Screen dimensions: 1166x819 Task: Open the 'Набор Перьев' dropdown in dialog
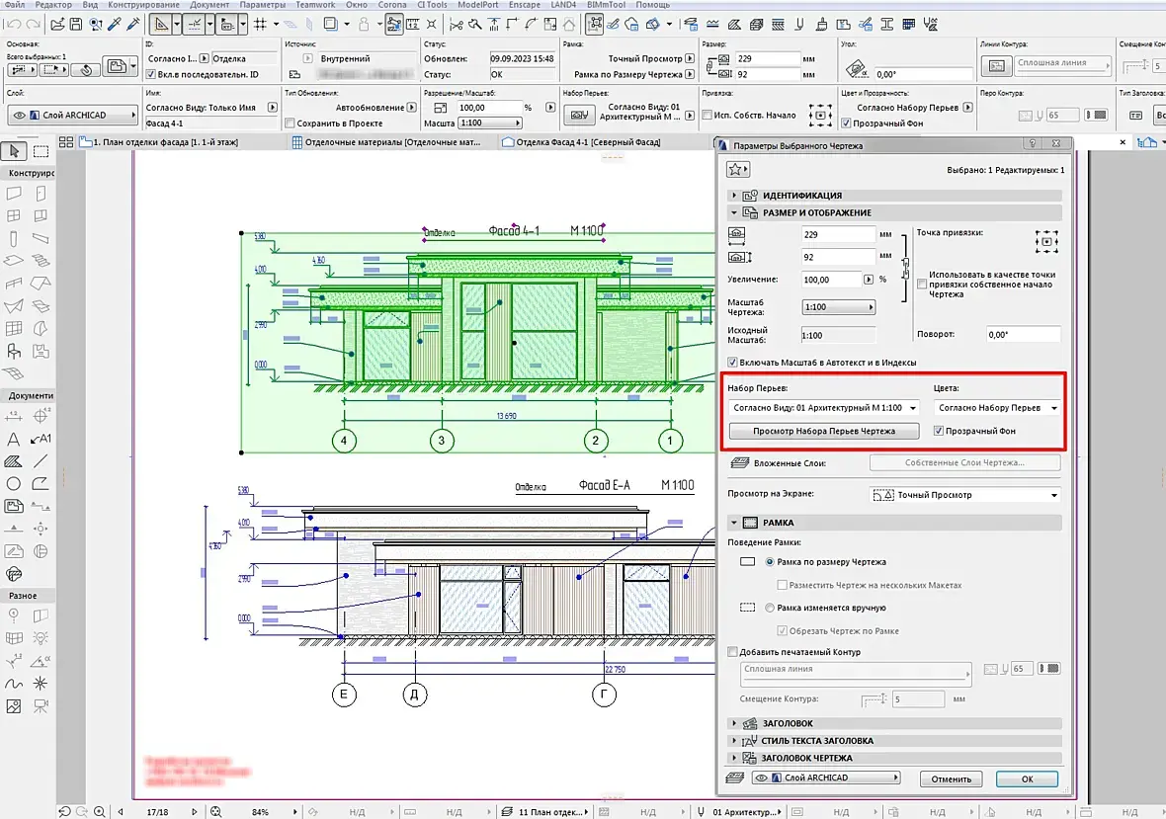[824, 407]
